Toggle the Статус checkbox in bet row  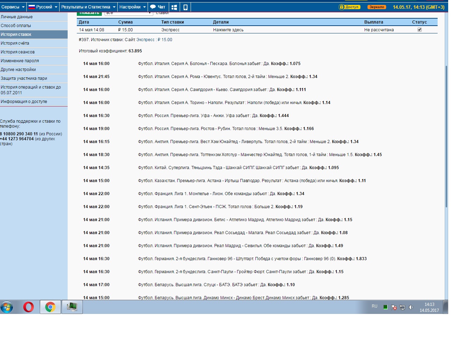pos(419,30)
